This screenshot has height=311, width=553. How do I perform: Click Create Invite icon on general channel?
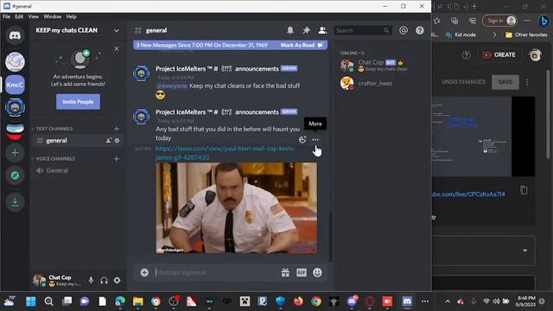(x=109, y=140)
